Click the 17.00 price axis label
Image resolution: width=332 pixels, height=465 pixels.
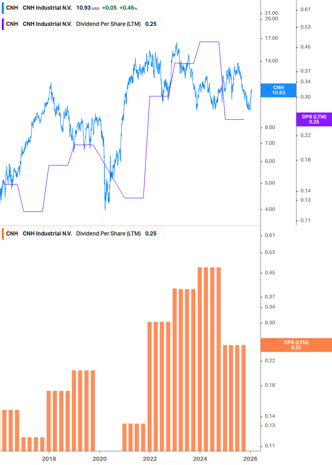(x=271, y=38)
